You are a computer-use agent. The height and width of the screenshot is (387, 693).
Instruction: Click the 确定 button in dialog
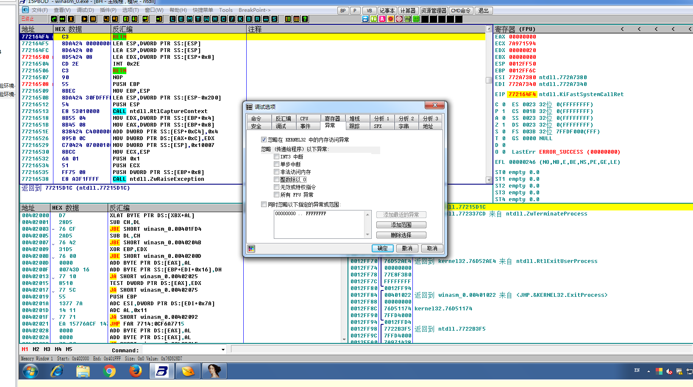point(382,249)
